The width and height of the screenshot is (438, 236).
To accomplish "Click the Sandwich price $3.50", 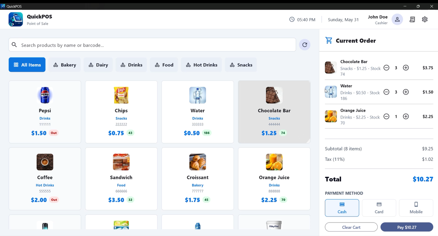I will coord(116,200).
